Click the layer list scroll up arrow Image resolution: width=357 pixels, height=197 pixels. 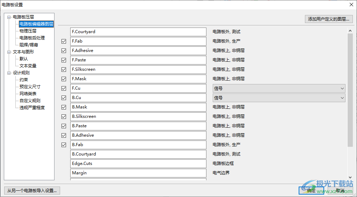point(350,30)
